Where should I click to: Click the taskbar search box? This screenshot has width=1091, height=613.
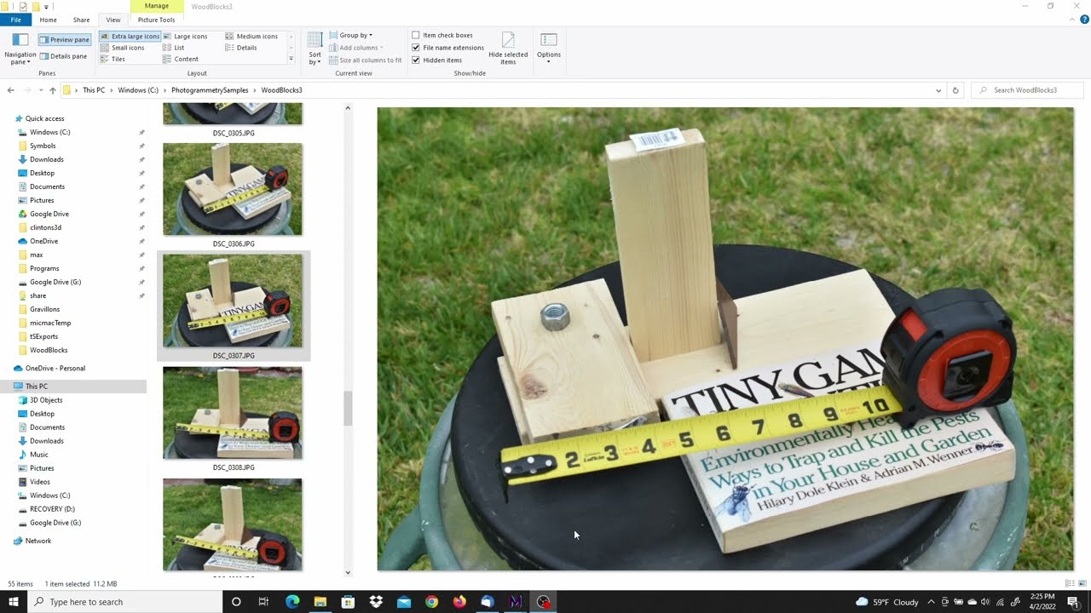tap(125, 602)
